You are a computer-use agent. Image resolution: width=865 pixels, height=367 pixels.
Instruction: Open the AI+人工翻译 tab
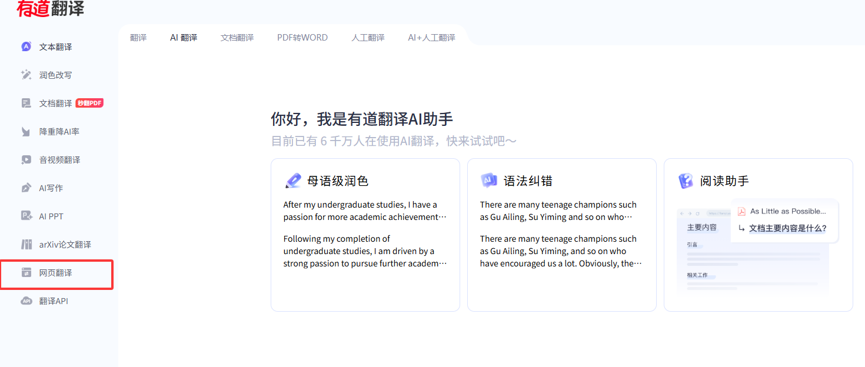pyautogui.click(x=431, y=38)
